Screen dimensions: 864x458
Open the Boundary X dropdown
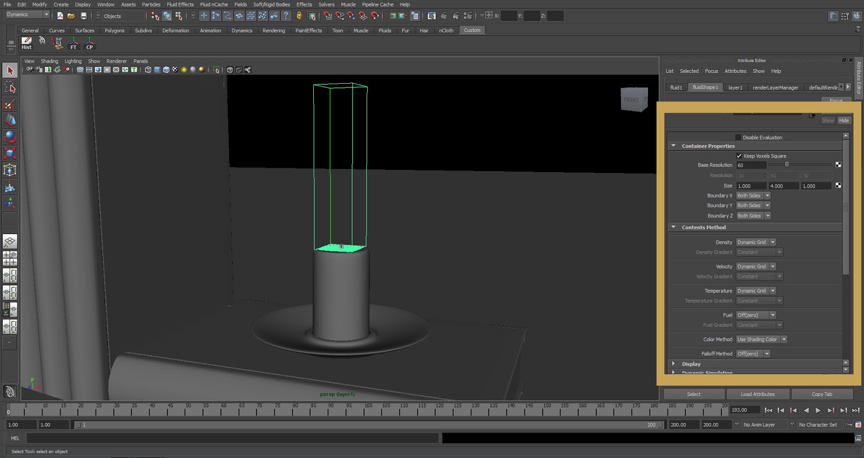[x=753, y=196]
